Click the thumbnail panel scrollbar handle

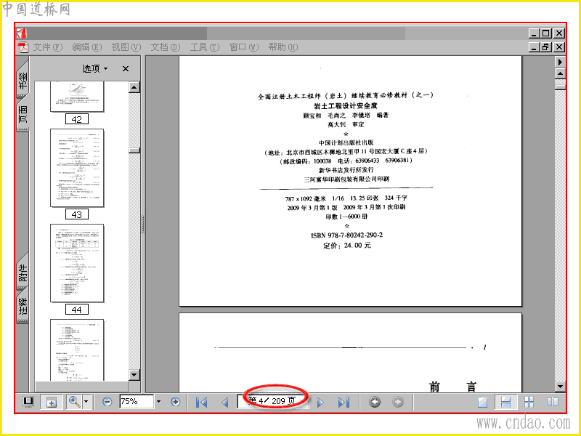point(134,150)
